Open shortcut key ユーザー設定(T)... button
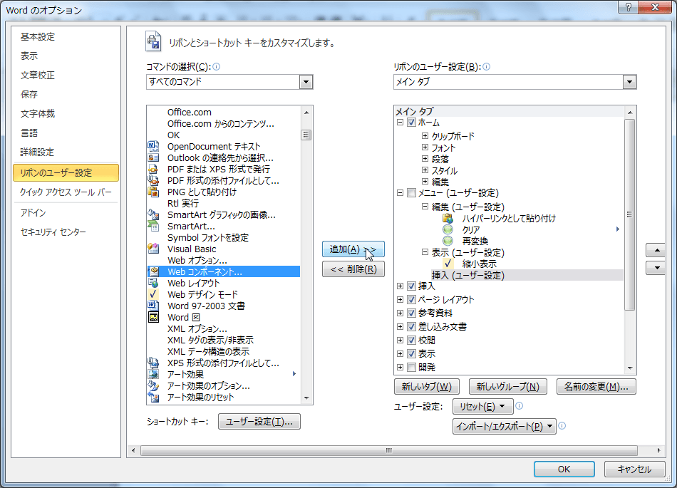Screen dimensions: 677x488 tap(259, 421)
